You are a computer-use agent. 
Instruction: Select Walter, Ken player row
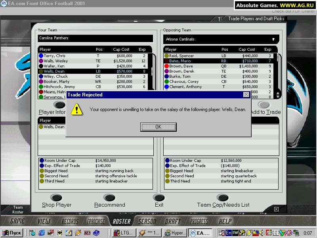(x=93, y=66)
